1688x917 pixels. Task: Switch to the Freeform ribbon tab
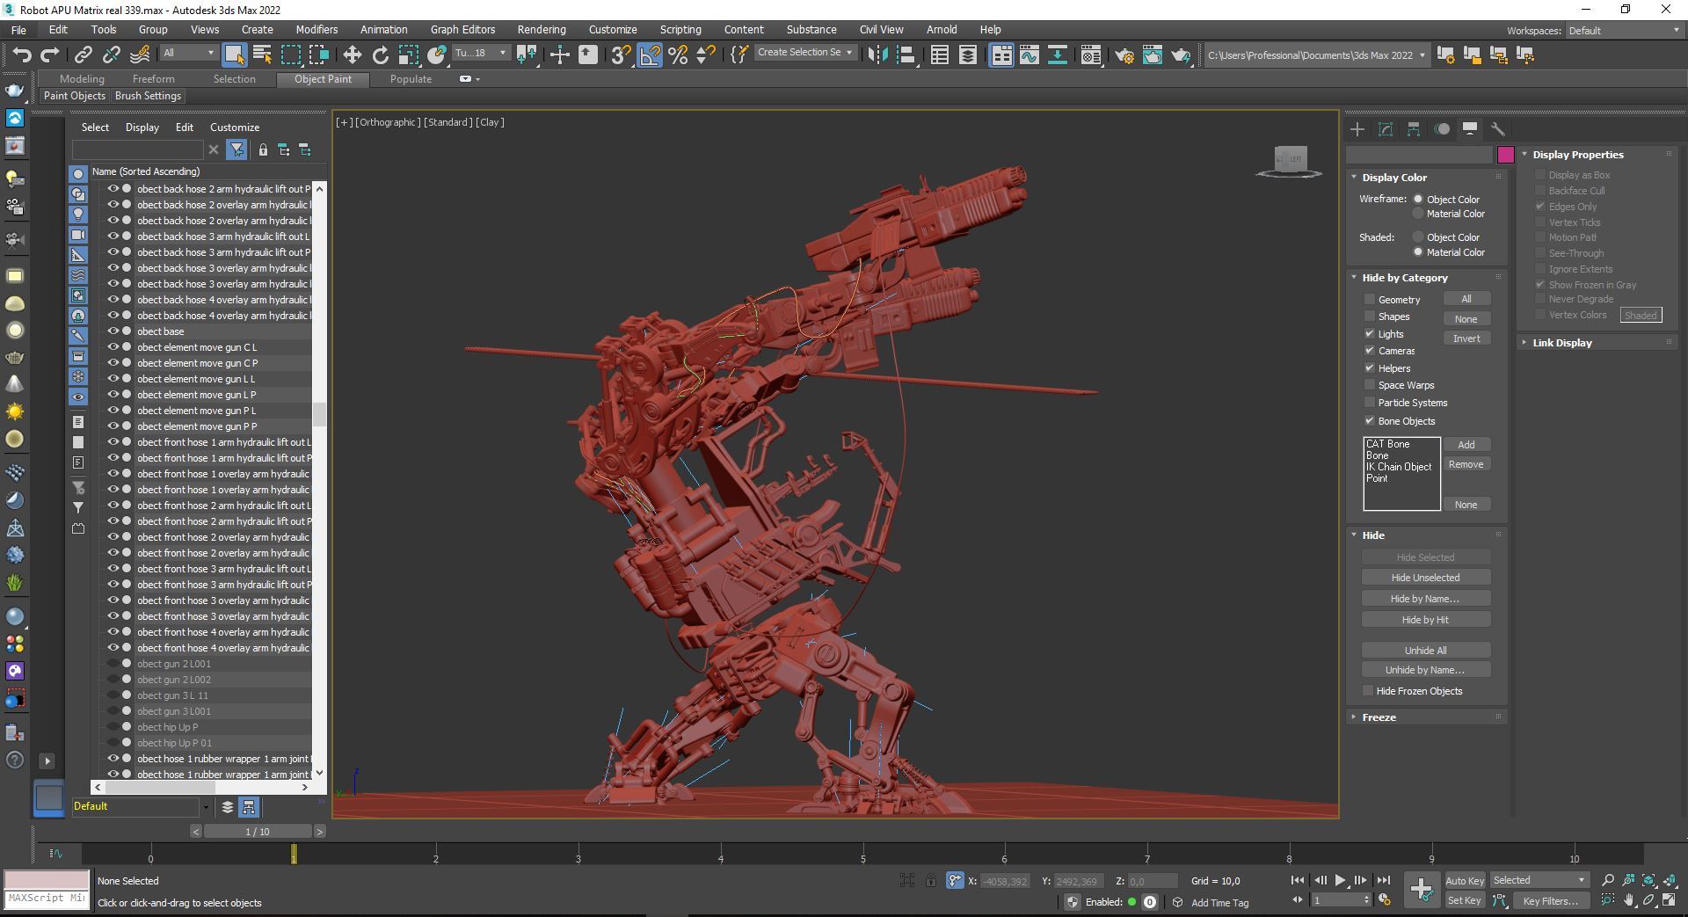point(153,79)
